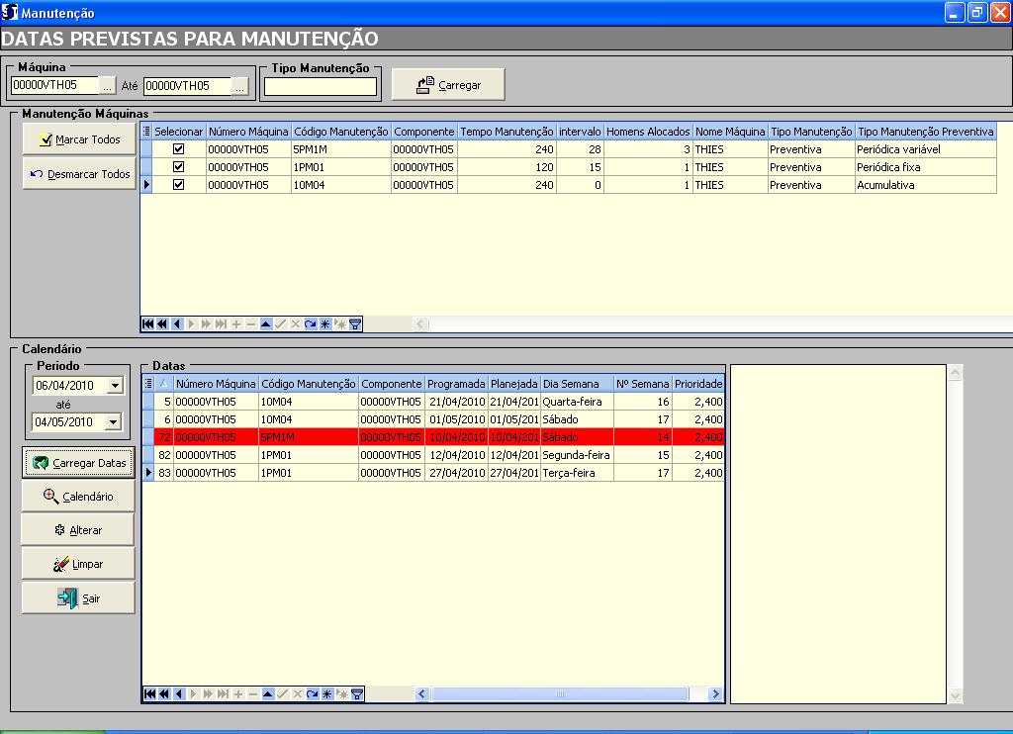Sort by the Tempo Manutenção column header
This screenshot has height=734, width=1013.
(x=506, y=132)
